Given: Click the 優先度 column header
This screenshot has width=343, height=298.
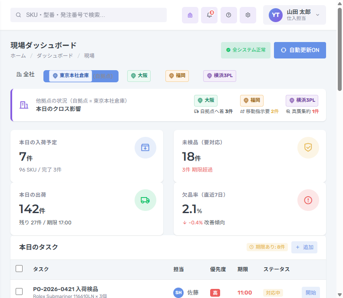Looking at the screenshot, I should (218, 269).
